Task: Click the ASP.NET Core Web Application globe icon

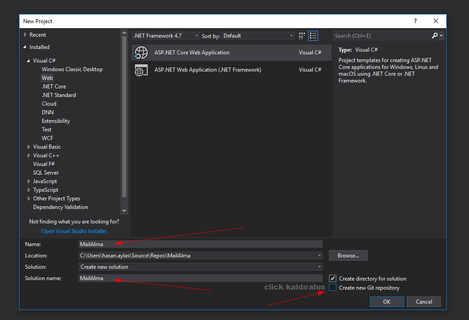Action: click(x=141, y=53)
